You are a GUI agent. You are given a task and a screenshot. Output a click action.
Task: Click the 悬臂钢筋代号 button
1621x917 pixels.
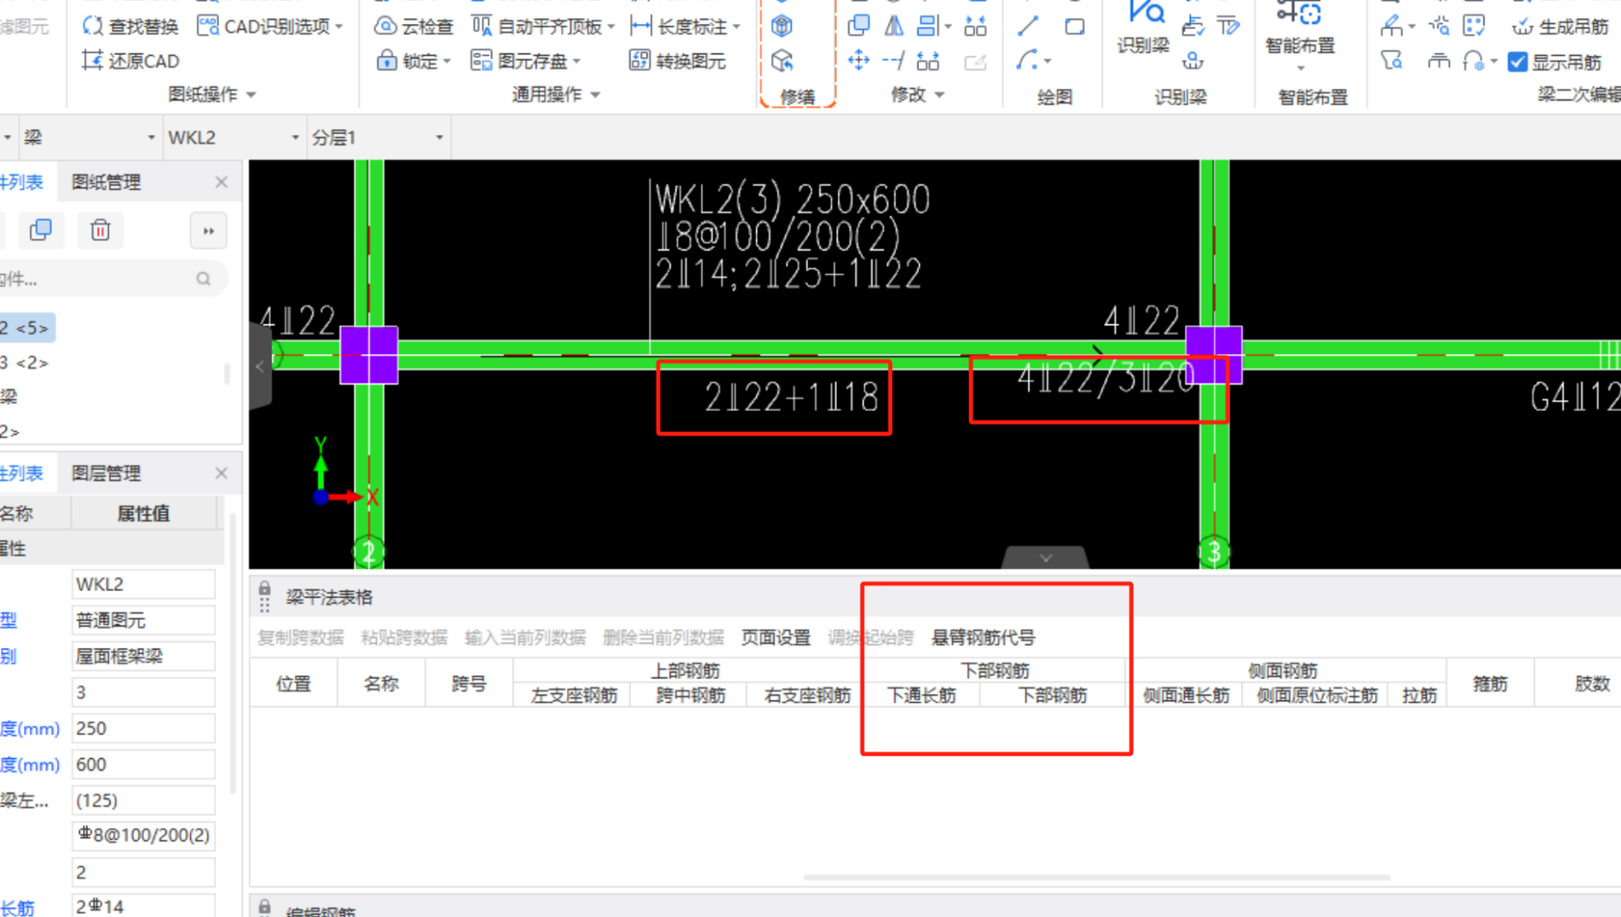982,638
